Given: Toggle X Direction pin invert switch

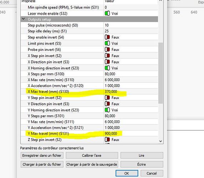Looking at the screenshot, I should (107, 62).
